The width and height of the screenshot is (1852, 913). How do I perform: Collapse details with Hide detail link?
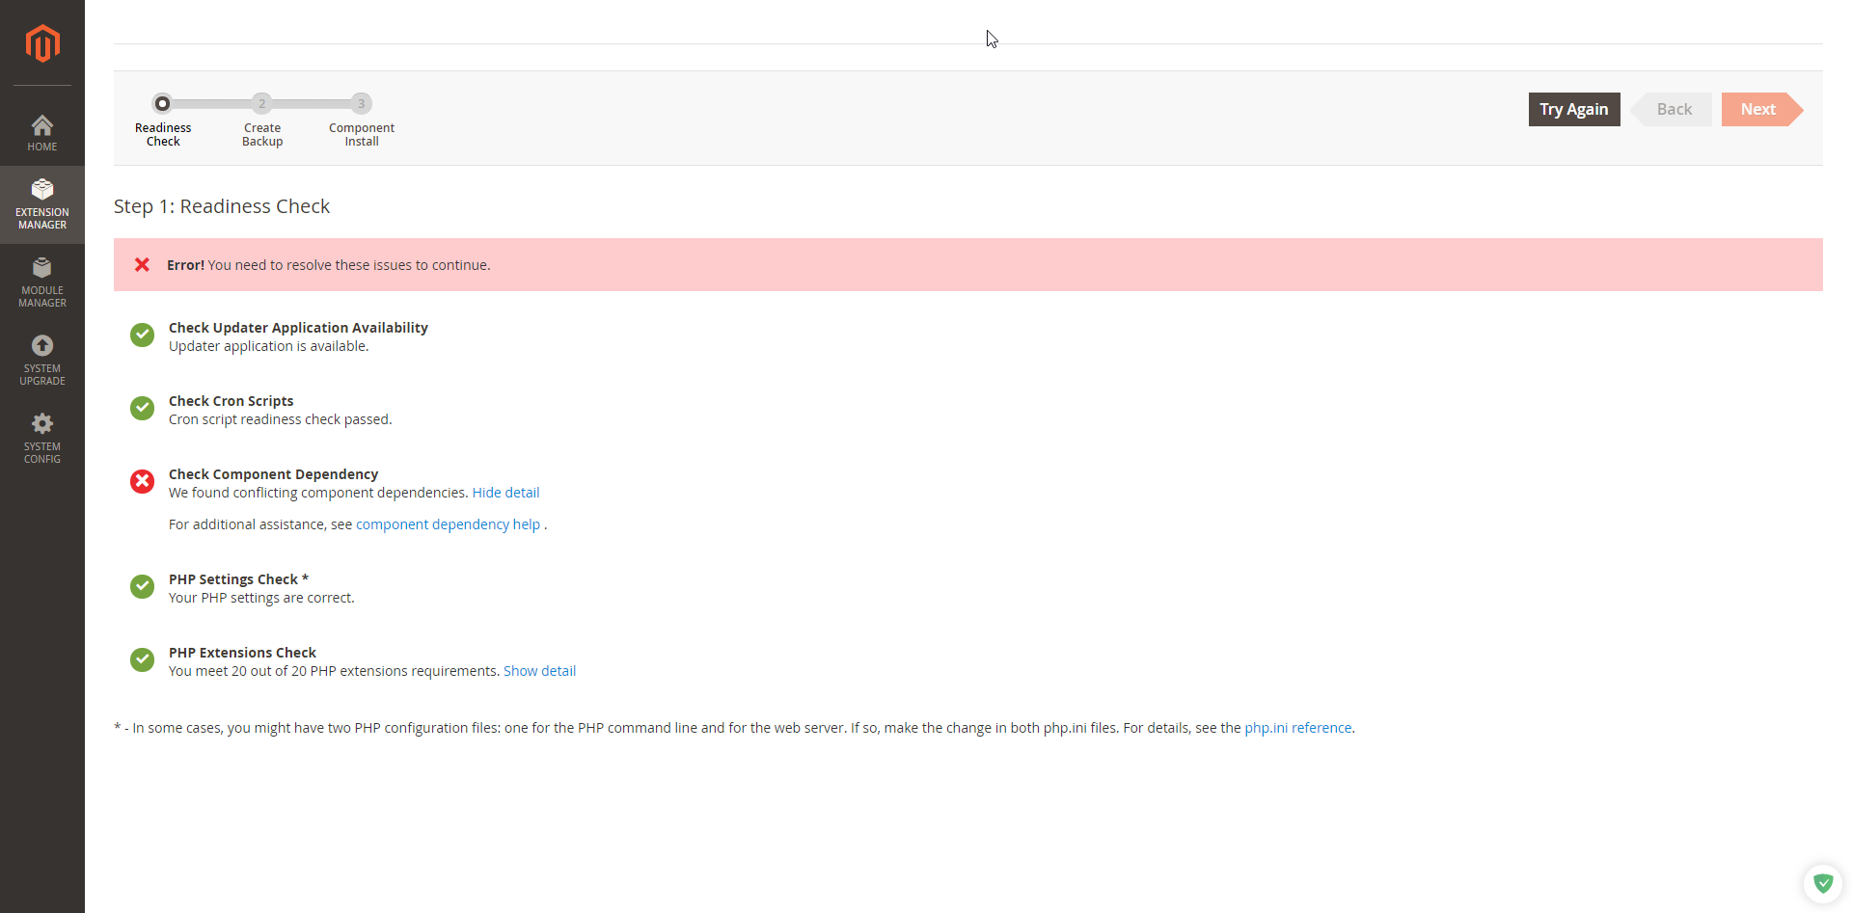point(505,493)
